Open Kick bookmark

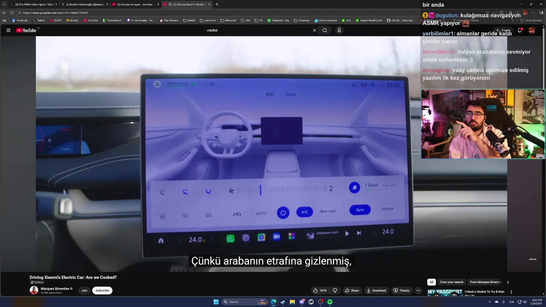pos(346,20)
